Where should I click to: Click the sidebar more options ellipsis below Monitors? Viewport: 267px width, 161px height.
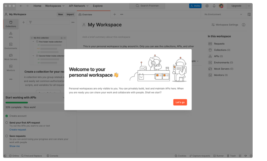[11, 79]
